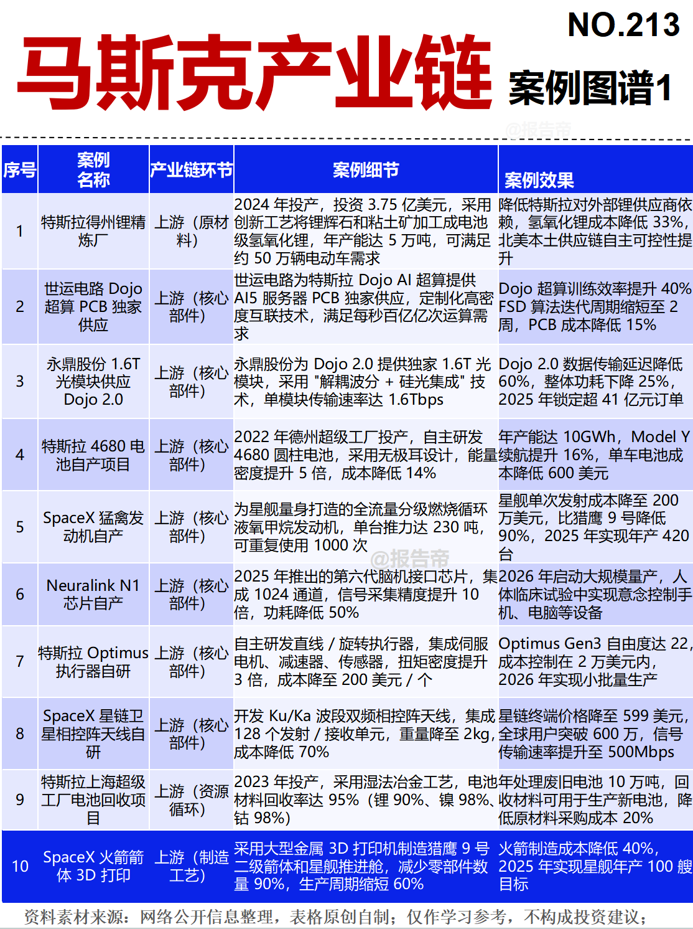Viewport: 693px width, 929px height.
Task: Click the sequence number 5 cell
Action: pos(19,527)
